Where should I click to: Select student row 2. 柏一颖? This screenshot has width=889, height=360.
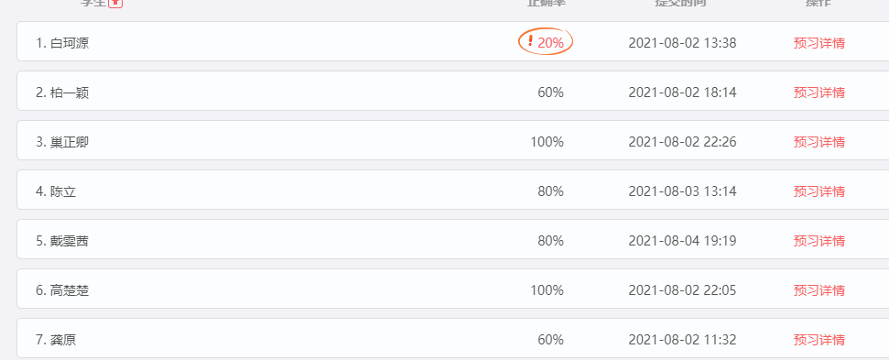453,91
